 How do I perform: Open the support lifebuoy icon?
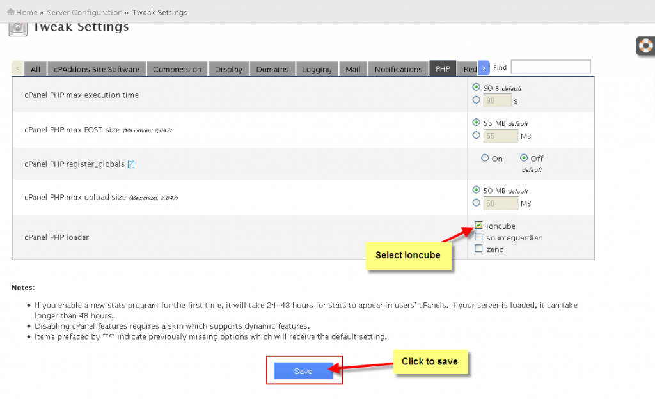[645, 46]
